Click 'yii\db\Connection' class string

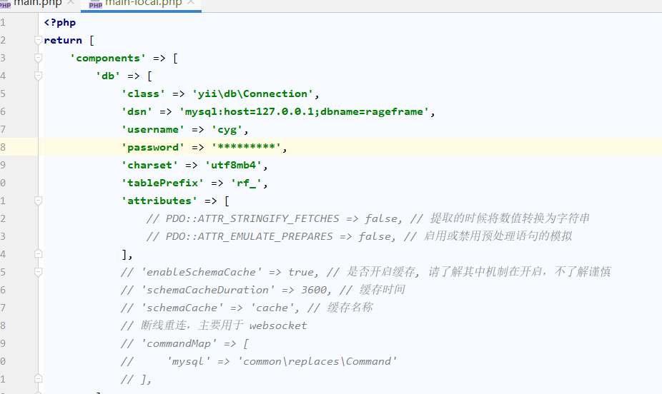pos(252,94)
